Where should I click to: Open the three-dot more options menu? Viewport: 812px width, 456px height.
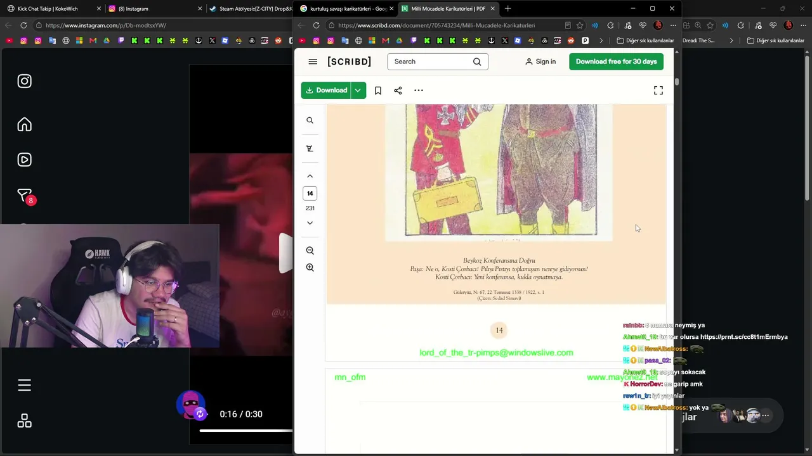coord(419,91)
